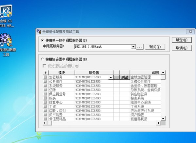Click the 说明 column header
Screen dimensions: 196x143
pyautogui.click(x=145, y=72)
